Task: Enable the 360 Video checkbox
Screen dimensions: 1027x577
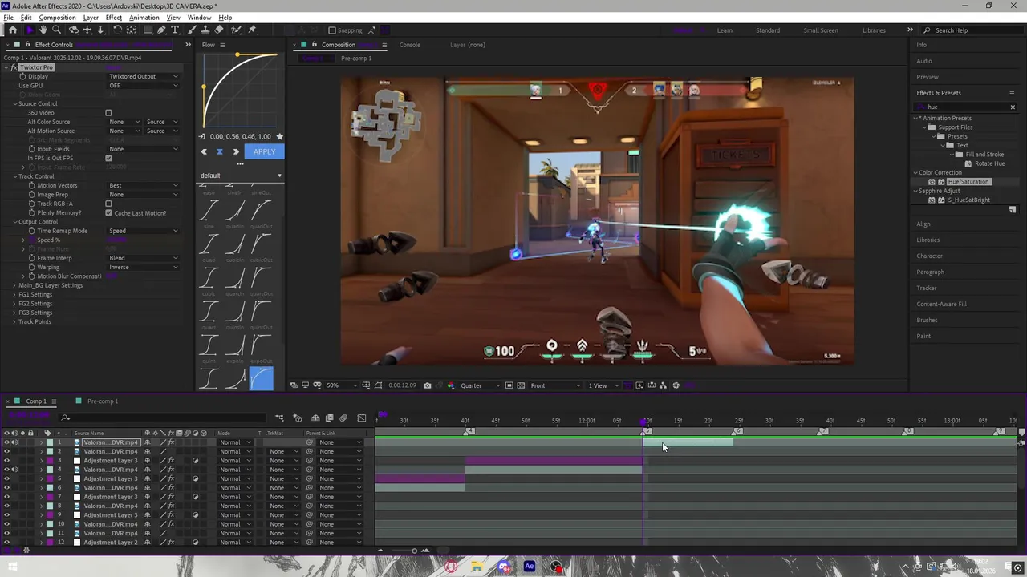Action: [108, 113]
